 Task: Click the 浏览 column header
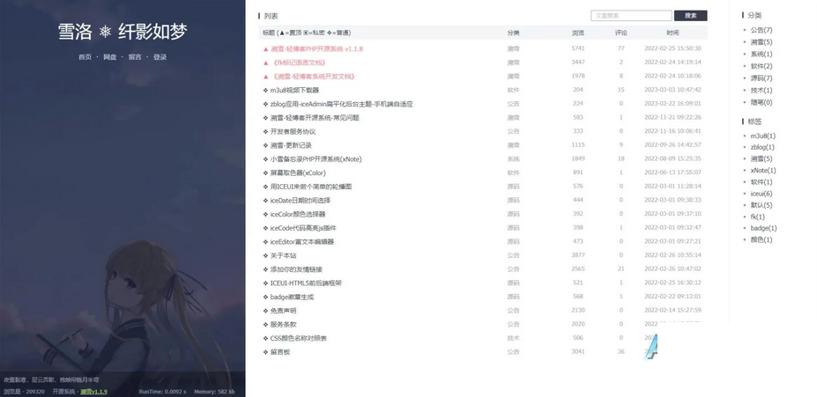point(578,33)
